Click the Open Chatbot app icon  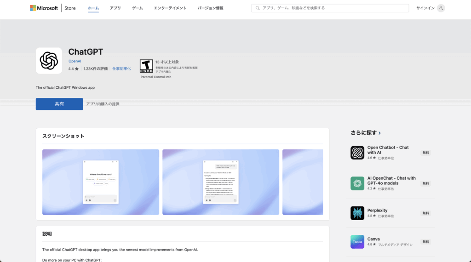pyautogui.click(x=357, y=153)
